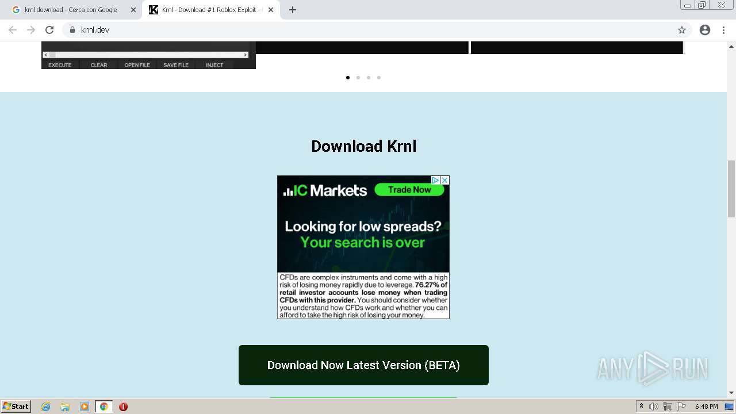The height and width of the screenshot is (414, 736).
Task: Click Download Now Latest Version (BETA)
Action: [363, 365]
